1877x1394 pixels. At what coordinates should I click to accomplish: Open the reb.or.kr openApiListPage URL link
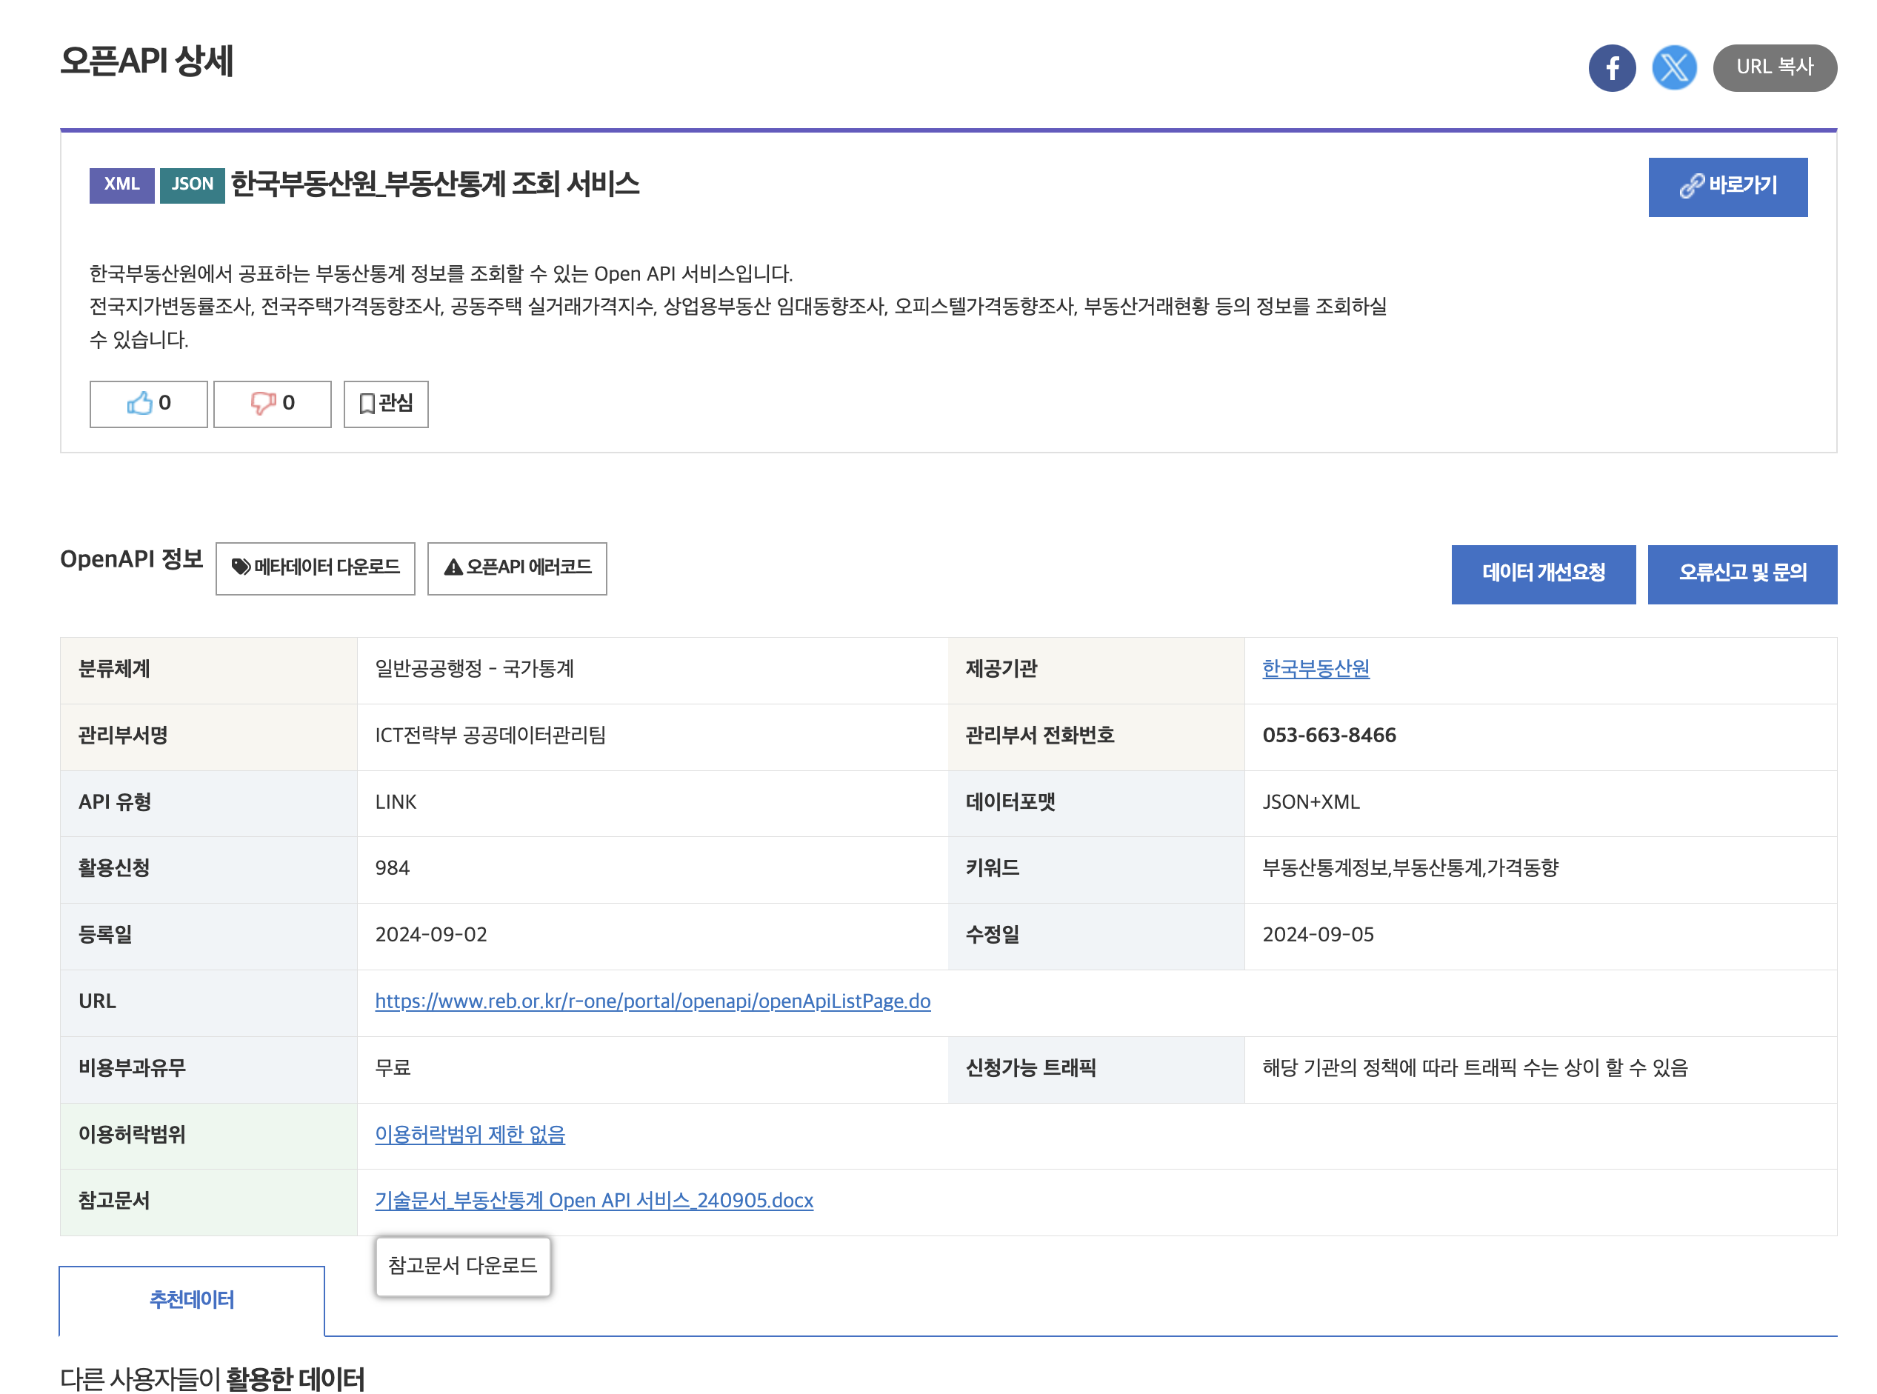click(x=652, y=1001)
